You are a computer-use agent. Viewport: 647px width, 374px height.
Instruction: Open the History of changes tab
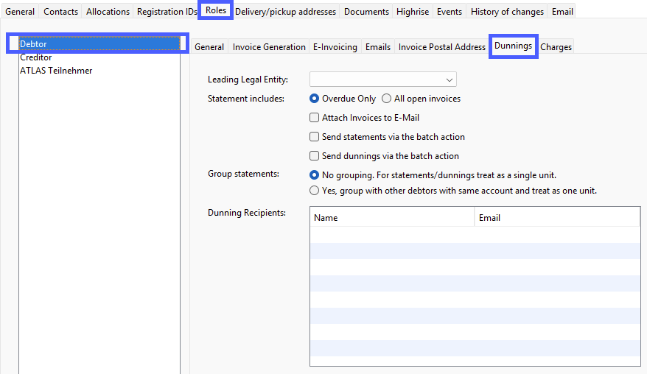(x=507, y=12)
